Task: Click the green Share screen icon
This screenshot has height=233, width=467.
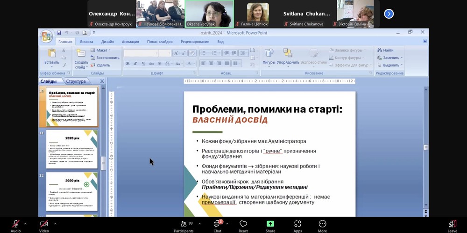Action: (x=270, y=224)
